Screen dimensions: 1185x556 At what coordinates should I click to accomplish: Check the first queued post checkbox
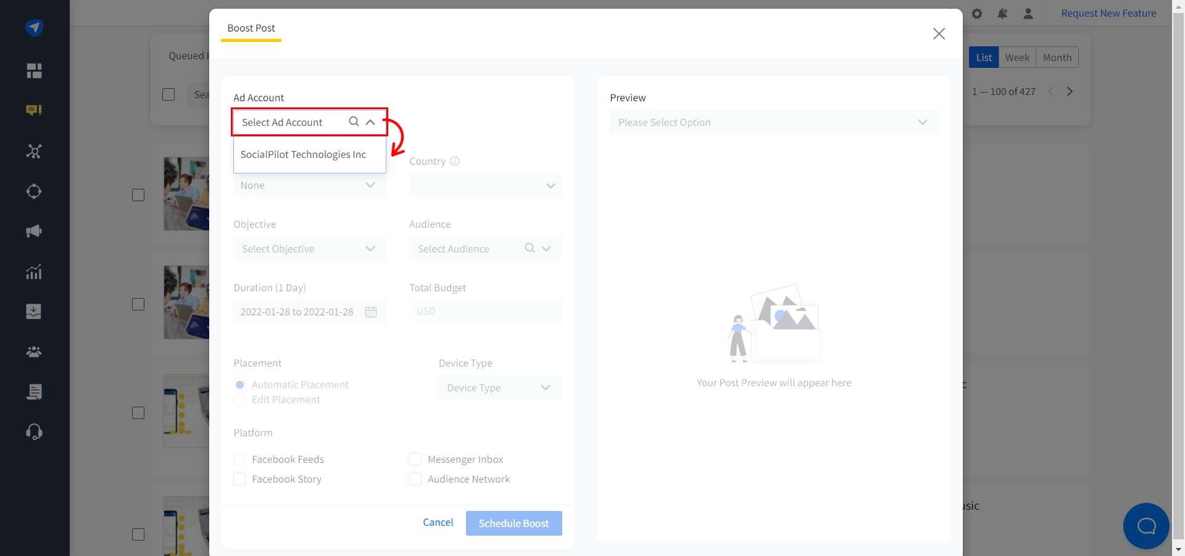(138, 195)
